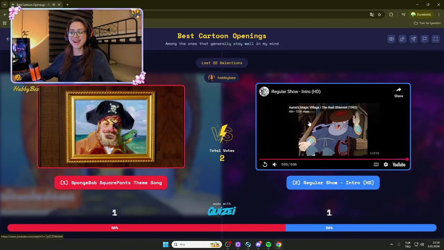Open Spotify from the taskbar
Viewport: 444px width, 250px height.
tap(268, 244)
